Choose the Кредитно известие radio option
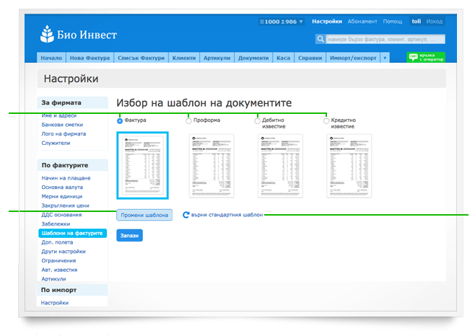This screenshot has height=336, width=475. (x=326, y=120)
